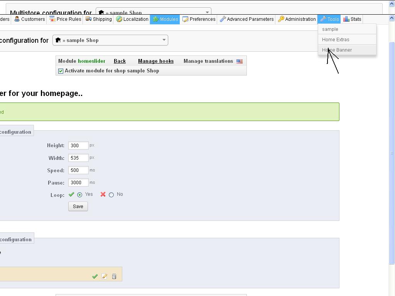Screen dimensions: 395x296
Task: Toggle Activate module for shop checkbox
Action: [x=61, y=71]
